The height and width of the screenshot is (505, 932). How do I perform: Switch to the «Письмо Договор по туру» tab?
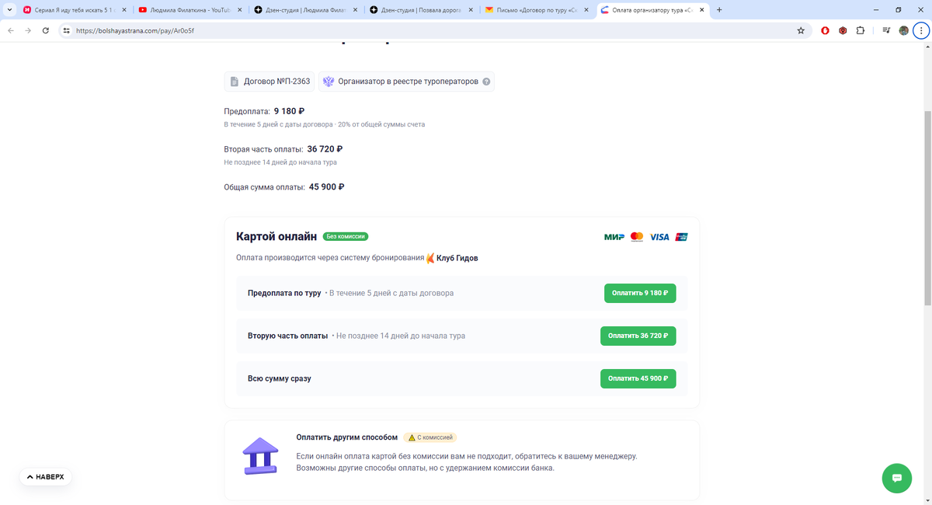click(537, 10)
